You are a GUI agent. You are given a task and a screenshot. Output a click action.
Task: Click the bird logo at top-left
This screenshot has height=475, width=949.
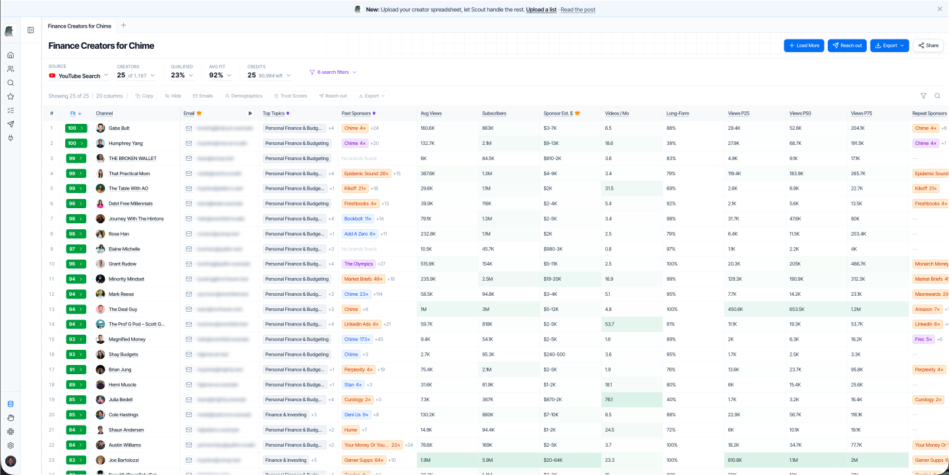tap(9, 31)
